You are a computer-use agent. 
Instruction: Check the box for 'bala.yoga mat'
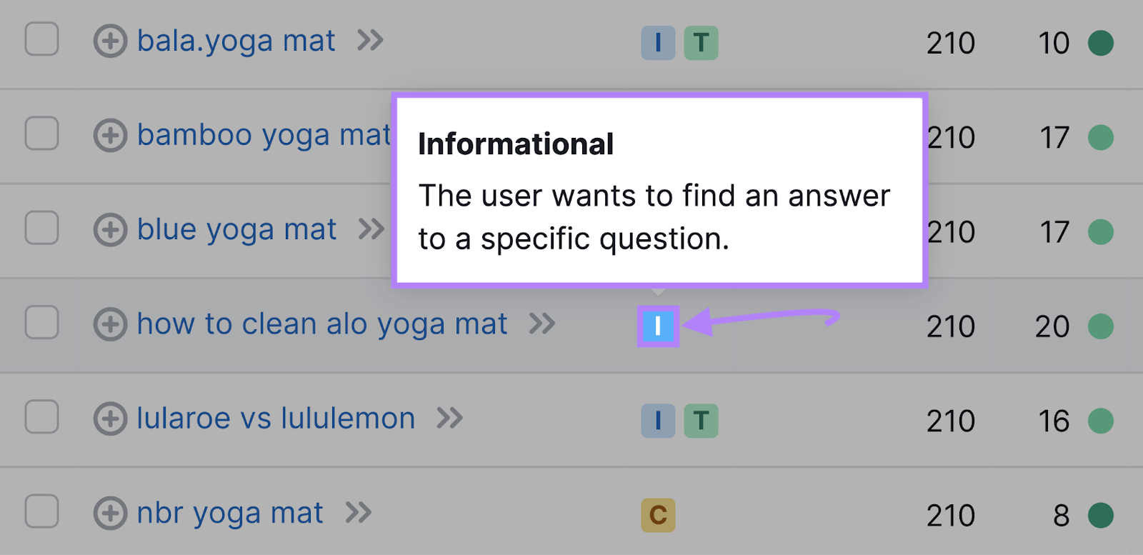42,39
